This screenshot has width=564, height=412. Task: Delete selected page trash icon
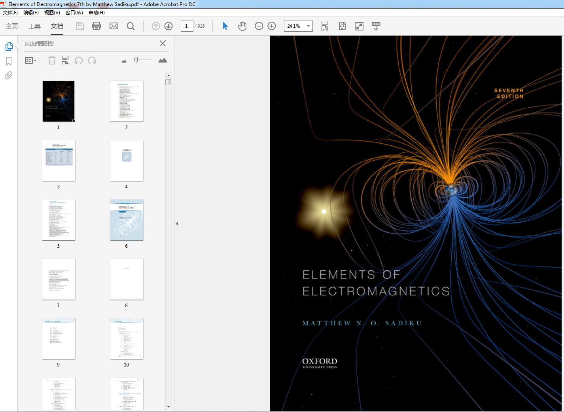(x=52, y=60)
